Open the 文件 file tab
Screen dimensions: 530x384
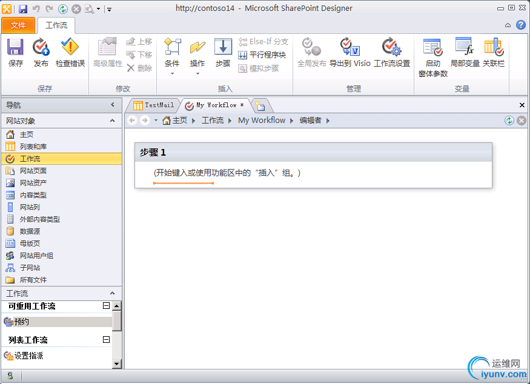tap(18, 25)
